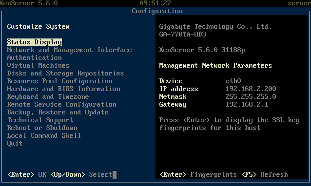
Task: Click the Management Network Parameters heading
Action: [215, 65]
